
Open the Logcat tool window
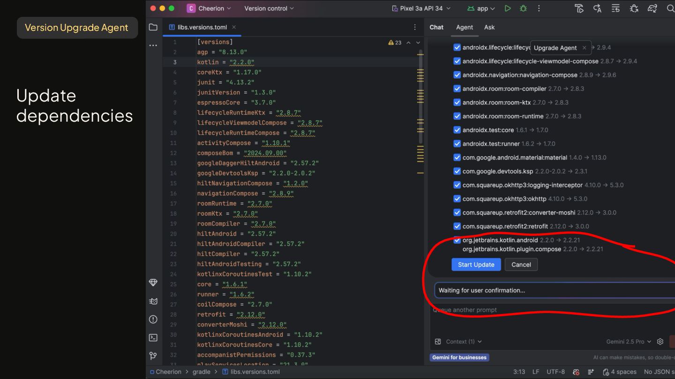[153, 301]
